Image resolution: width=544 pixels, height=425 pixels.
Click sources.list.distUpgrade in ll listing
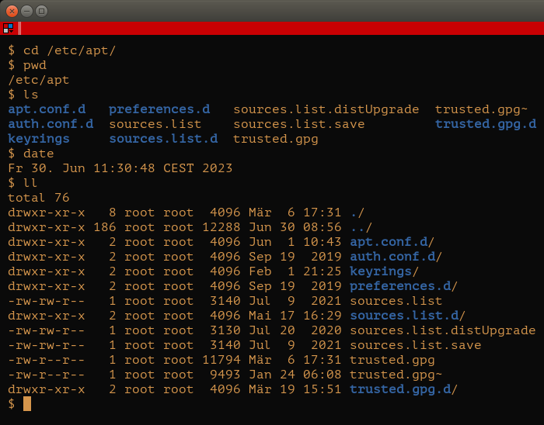point(443,330)
